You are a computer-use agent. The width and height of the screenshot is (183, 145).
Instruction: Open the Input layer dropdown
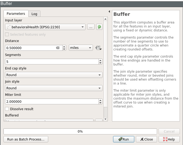[x=45, y=27]
